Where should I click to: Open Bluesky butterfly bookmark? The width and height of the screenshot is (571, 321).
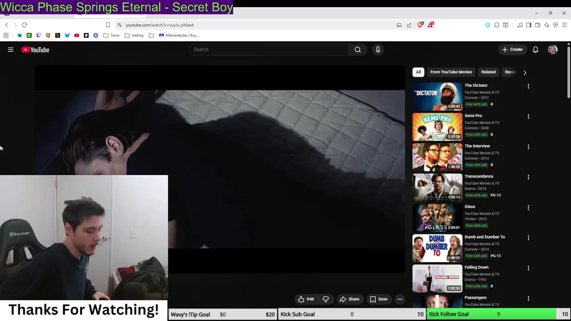click(x=67, y=35)
